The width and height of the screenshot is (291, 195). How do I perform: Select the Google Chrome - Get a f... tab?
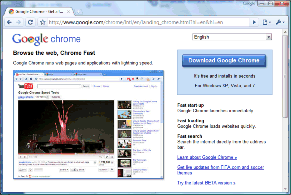(x=39, y=12)
